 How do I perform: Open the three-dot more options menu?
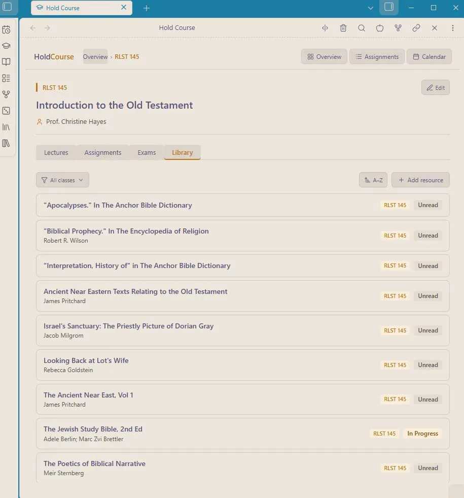(452, 28)
